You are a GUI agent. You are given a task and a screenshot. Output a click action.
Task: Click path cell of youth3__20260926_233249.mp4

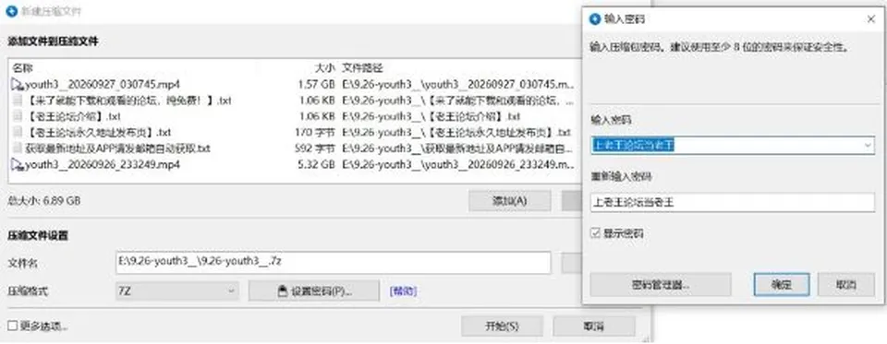point(458,165)
